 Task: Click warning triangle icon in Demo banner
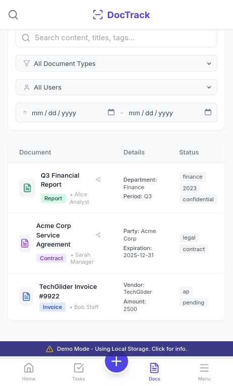(49, 349)
